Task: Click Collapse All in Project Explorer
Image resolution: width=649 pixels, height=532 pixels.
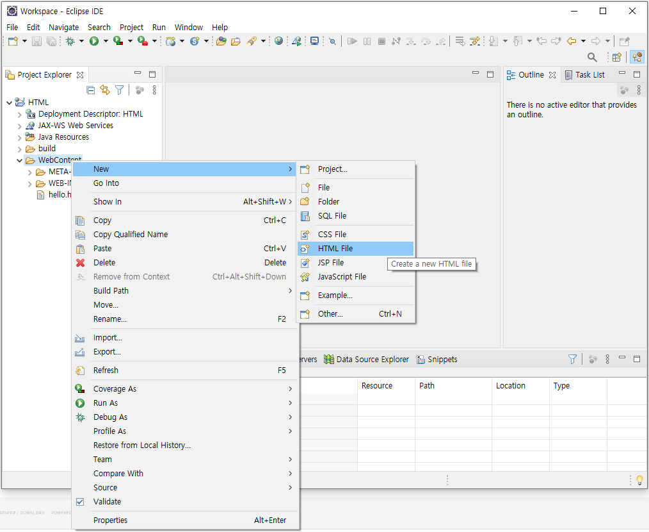Action: point(91,90)
